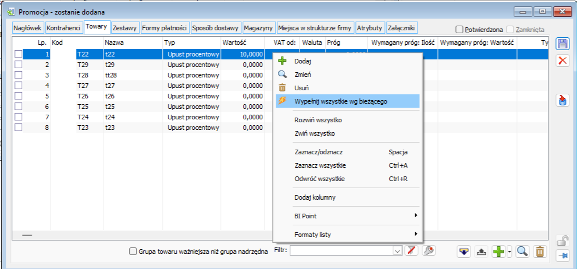
Task: Click the window icon in title bar
Action: (11, 12)
